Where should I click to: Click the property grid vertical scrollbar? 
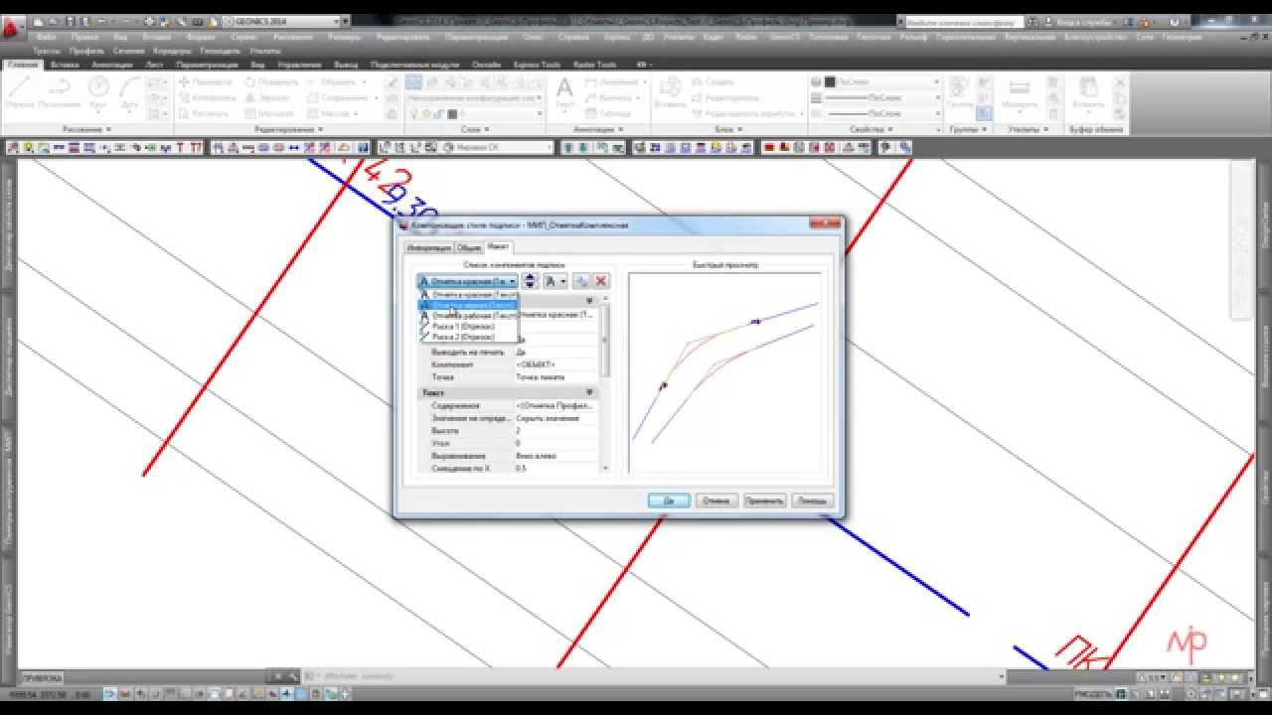pos(603,387)
